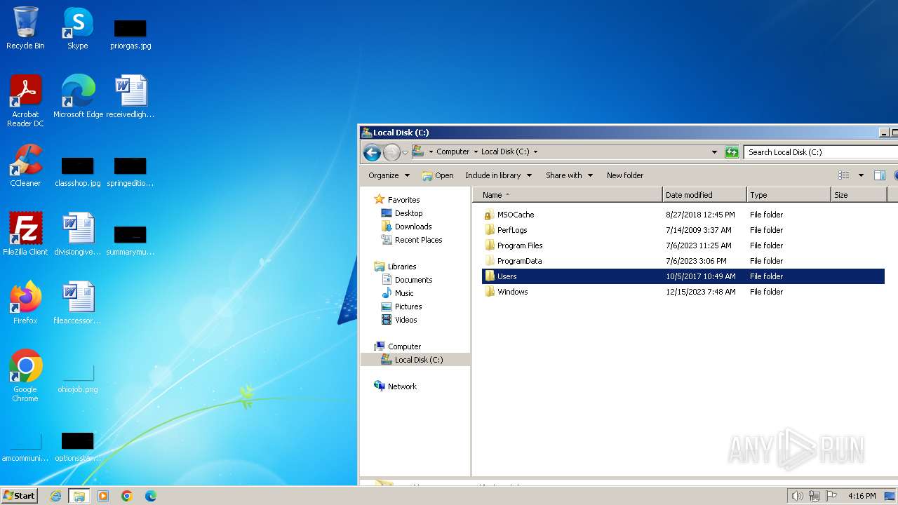Click the New folder button

click(x=625, y=175)
